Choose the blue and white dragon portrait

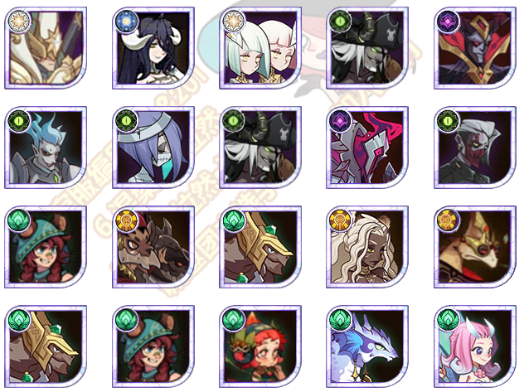(367, 346)
